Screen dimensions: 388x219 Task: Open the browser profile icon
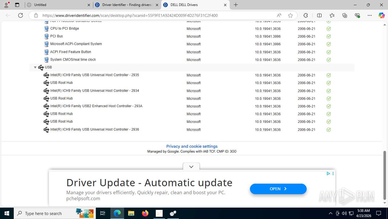[x=6, y=5]
